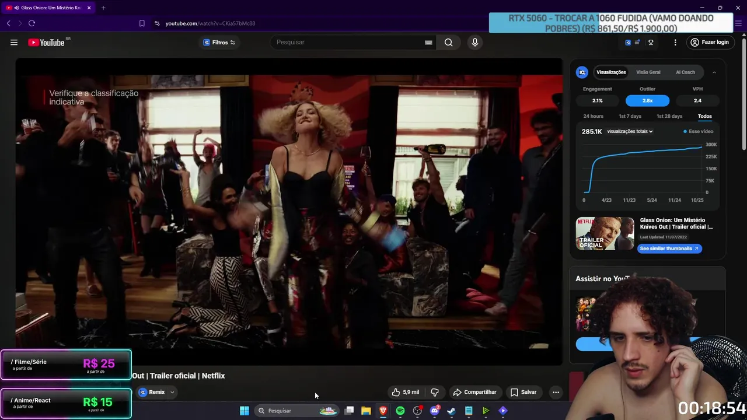The height and width of the screenshot is (420, 747).
Task: Open the vidIQ list icon with notification dot
Action: pyautogui.click(x=637, y=42)
